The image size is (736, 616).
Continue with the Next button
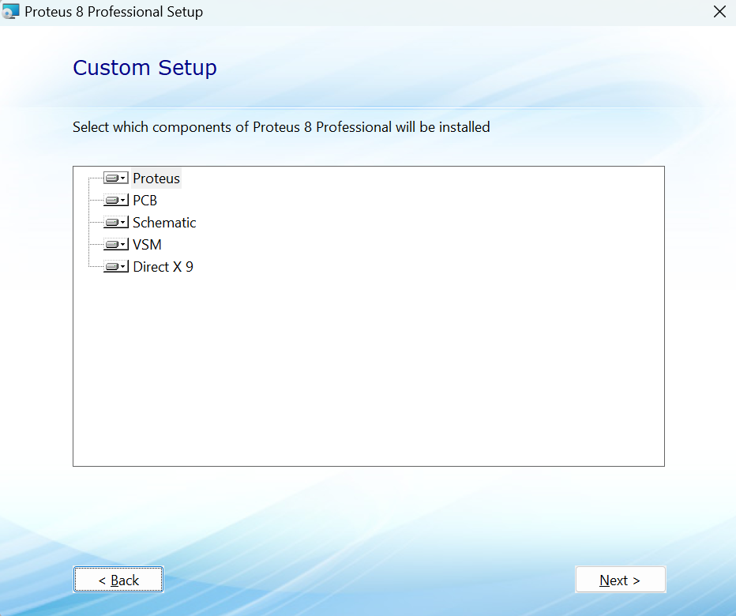pos(620,580)
